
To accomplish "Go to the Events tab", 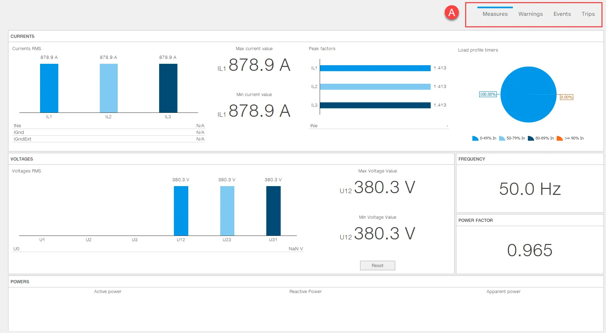I will 562,14.
